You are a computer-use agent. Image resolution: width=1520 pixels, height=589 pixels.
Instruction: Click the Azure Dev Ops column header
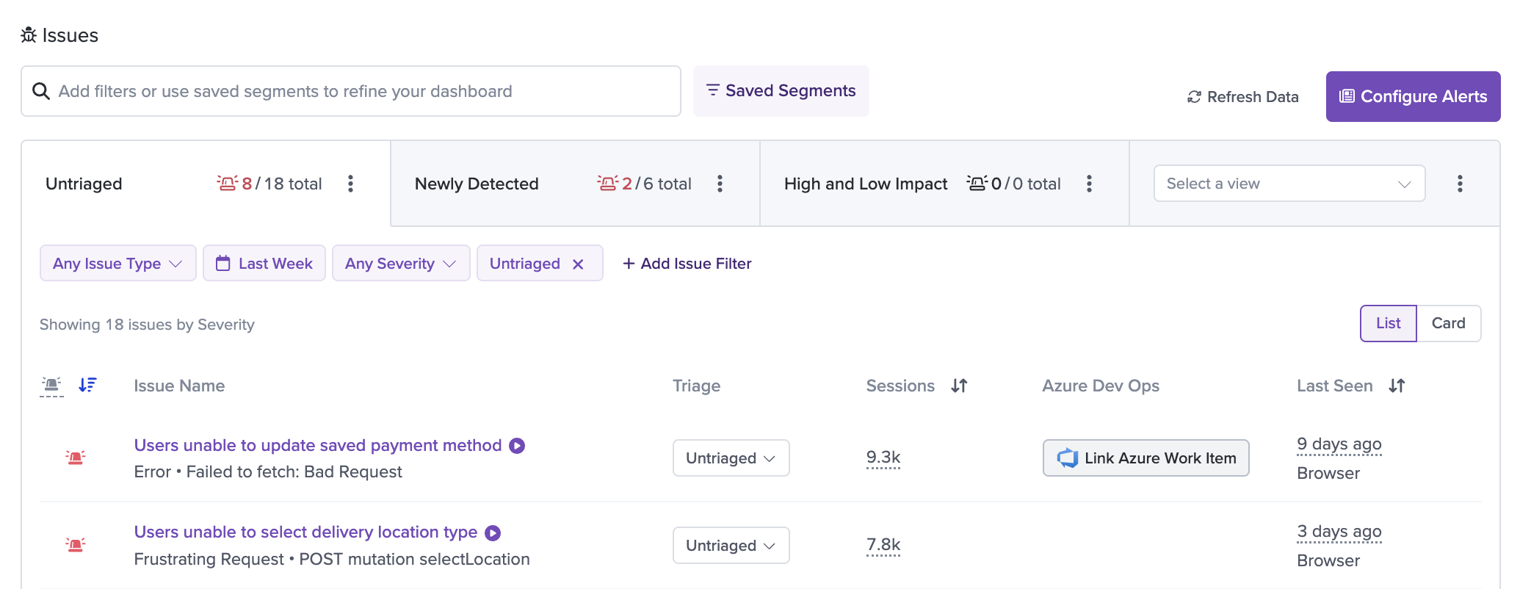point(1101,386)
